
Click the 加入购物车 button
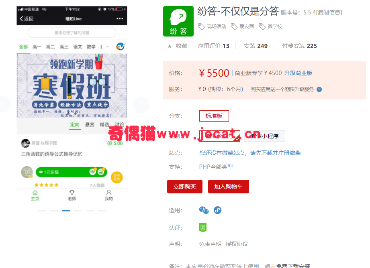[229, 187]
